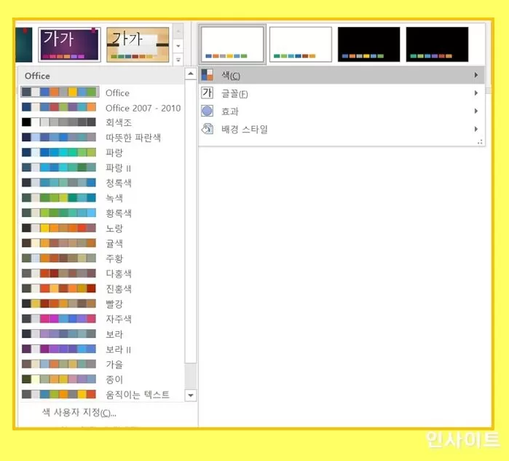Image resolution: width=509 pixels, height=461 pixels.
Task: Click the color palette icon beside 색(C)
Action: [207, 75]
